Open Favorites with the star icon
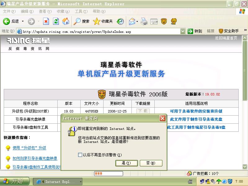248x186 pixels. tap(97, 21)
